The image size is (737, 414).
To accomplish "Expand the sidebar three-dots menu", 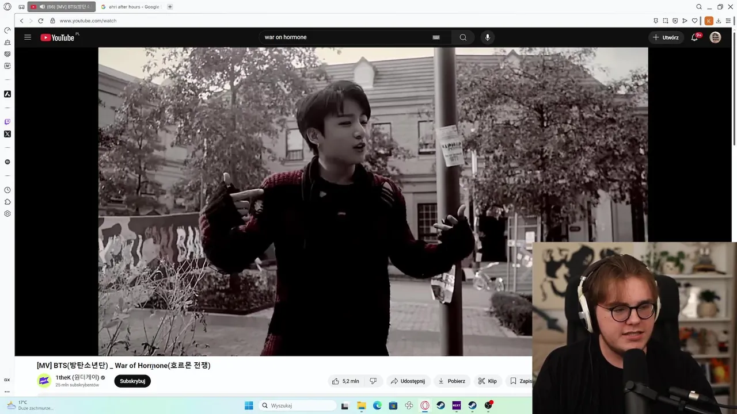I will (x=7, y=391).
